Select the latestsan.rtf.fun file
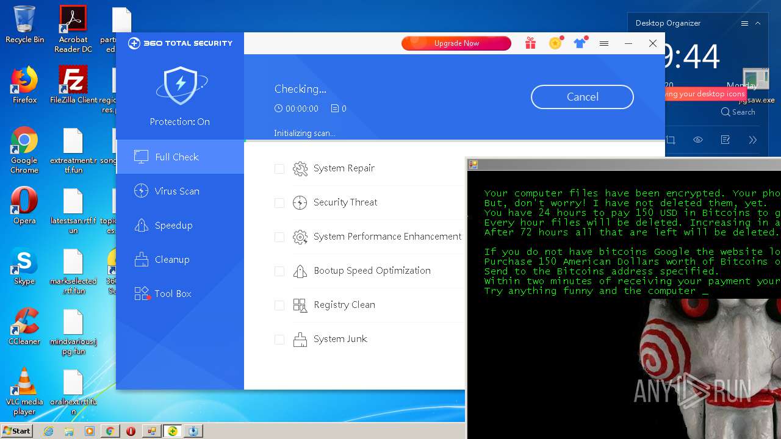This screenshot has width=781, height=439. [73, 211]
